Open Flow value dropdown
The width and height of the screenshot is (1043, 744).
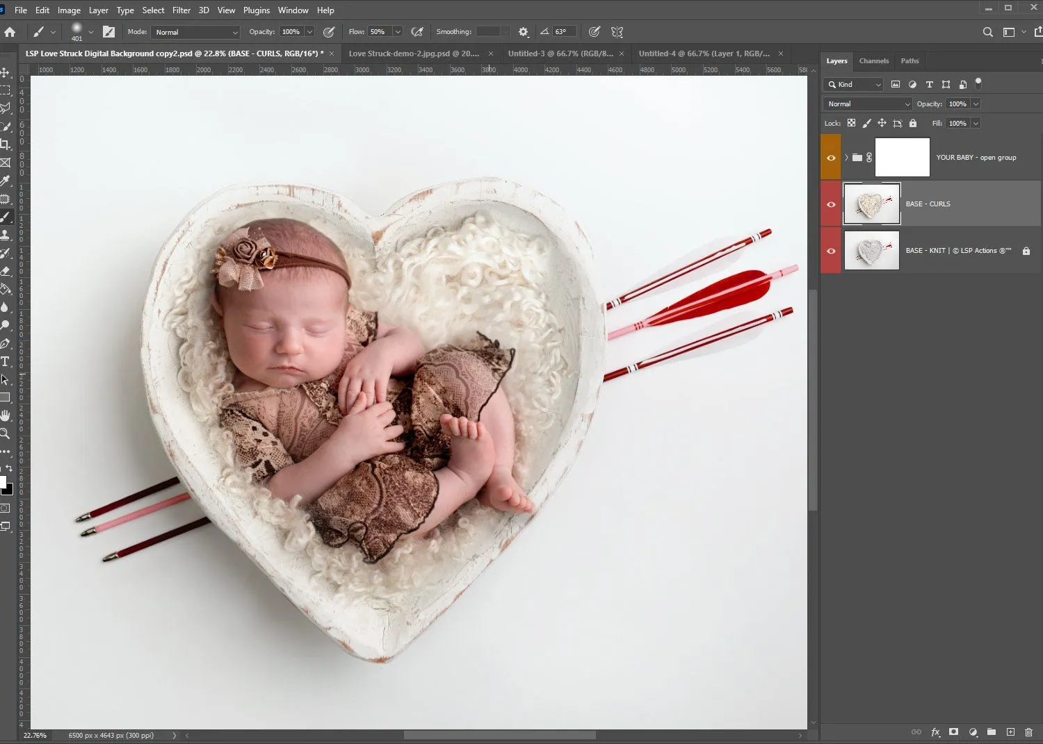point(398,32)
